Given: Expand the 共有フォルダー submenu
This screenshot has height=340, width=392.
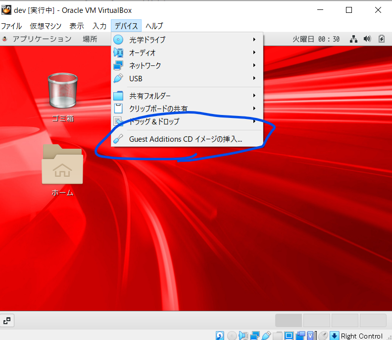Looking at the screenshot, I should point(187,96).
